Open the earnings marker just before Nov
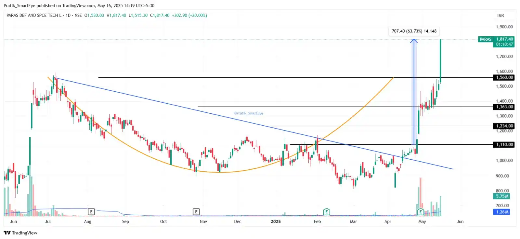520x239 pixels. (196, 212)
